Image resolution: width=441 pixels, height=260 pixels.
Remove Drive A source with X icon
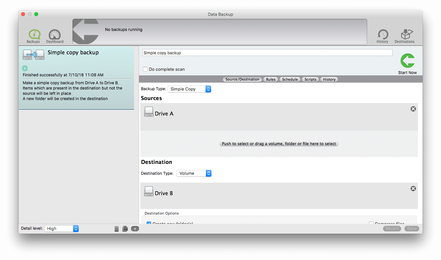[x=413, y=109]
